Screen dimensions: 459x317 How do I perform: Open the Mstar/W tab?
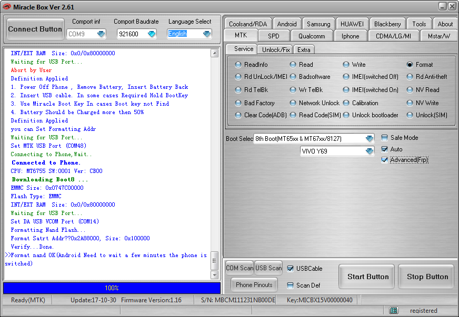pos(438,36)
